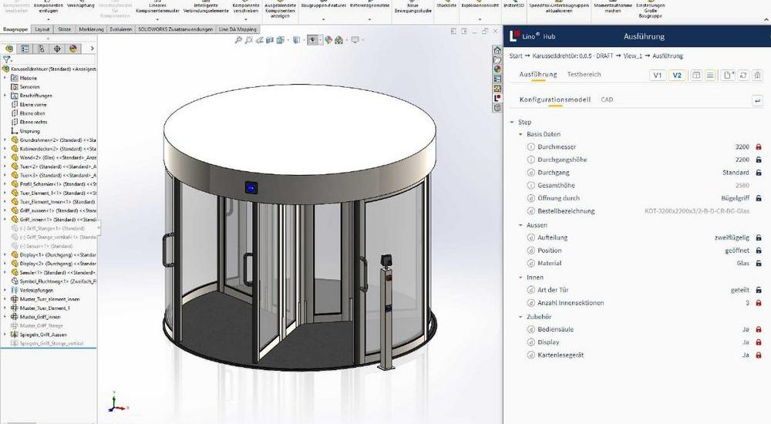Viewport: 771px width, 424px height.
Task: Collapse the Basis Daten section
Action: coord(520,134)
